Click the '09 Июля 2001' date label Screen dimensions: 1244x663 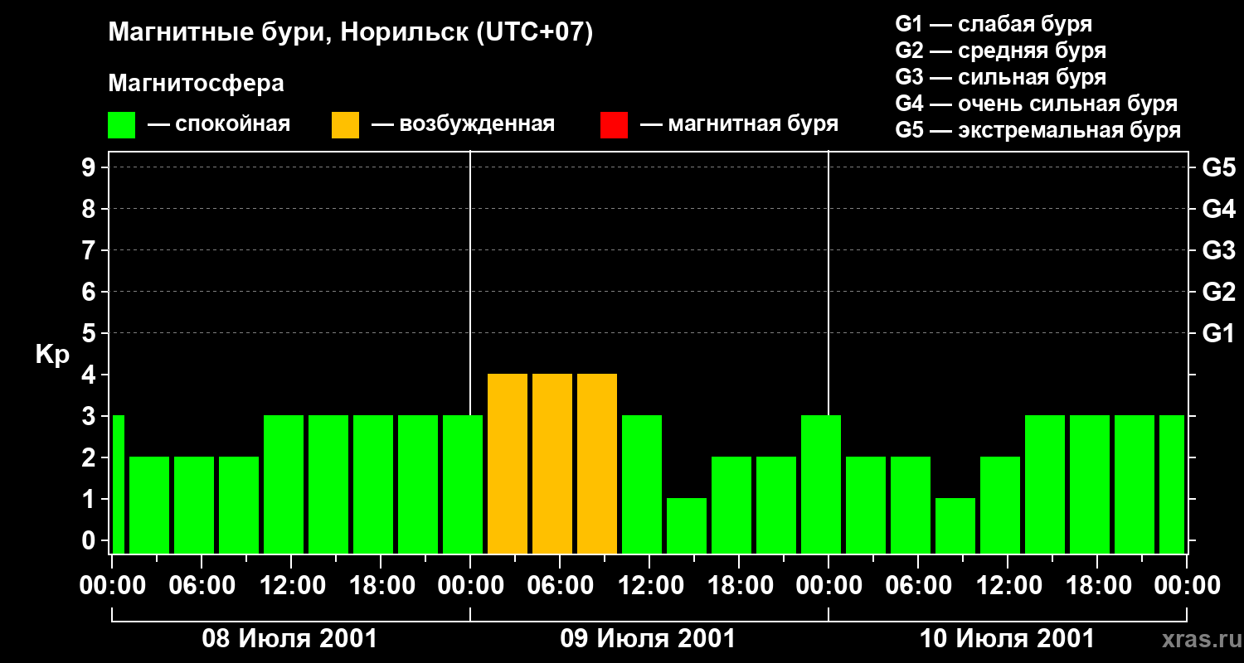pyautogui.click(x=648, y=639)
